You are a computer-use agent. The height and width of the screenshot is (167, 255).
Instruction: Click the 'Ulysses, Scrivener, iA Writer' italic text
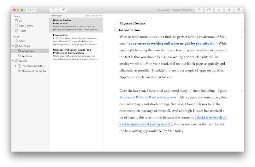222,91
